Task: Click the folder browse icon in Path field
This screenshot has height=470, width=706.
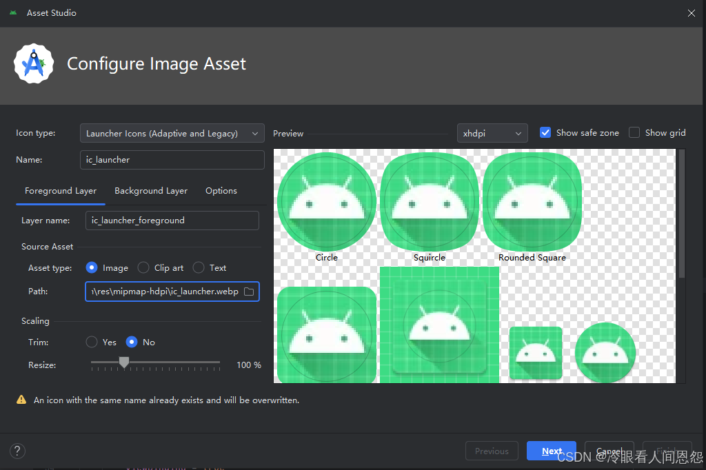Action: (248, 292)
